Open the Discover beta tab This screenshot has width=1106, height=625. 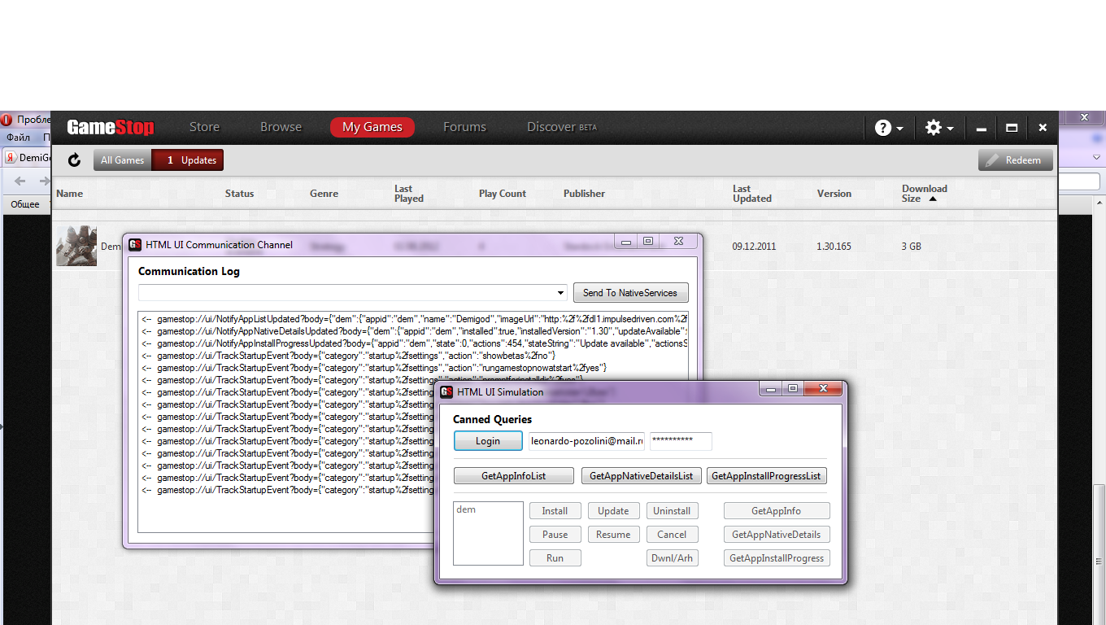coord(561,127)
